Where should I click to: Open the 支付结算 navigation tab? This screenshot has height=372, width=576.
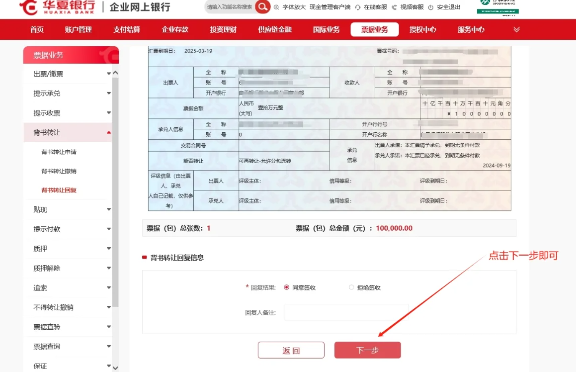coord(127,29)
